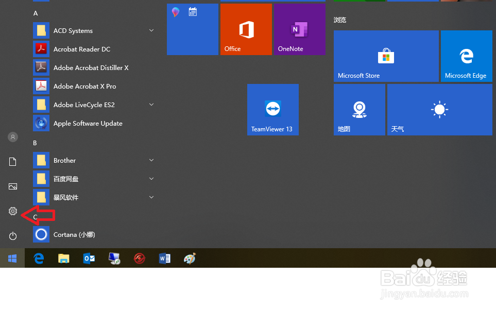
Task: Select the 暴风软件 folder entry
Action: click(x=95, y=197)
